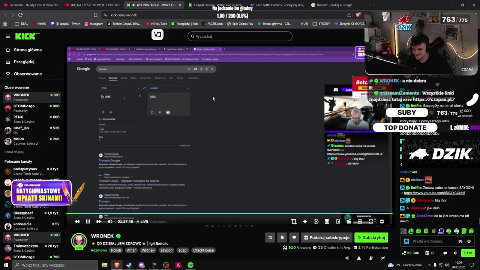Click the player sparkle icon
This screenshot has height=270, width=480.
[x=305, y=222]
